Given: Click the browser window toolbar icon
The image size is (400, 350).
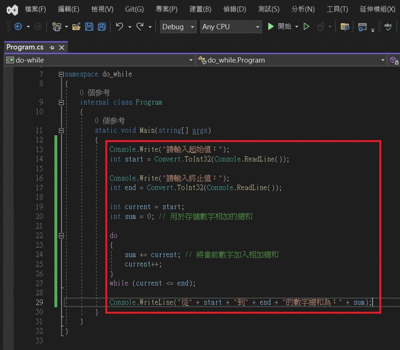Looking at the screenshot, I should (x=362, y=27).
